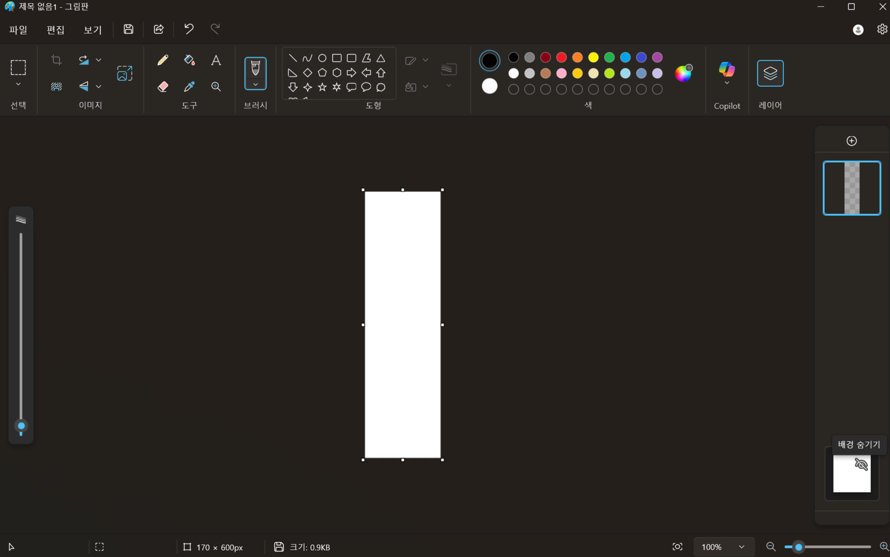Expand the Brushes dropdown arrow
The image size is (890, 557).
[x=255, y=84]
